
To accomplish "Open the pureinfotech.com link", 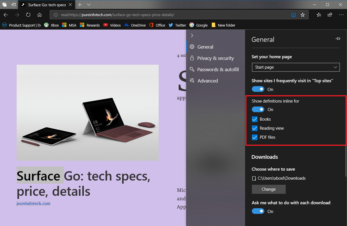I will coord(34,203).
